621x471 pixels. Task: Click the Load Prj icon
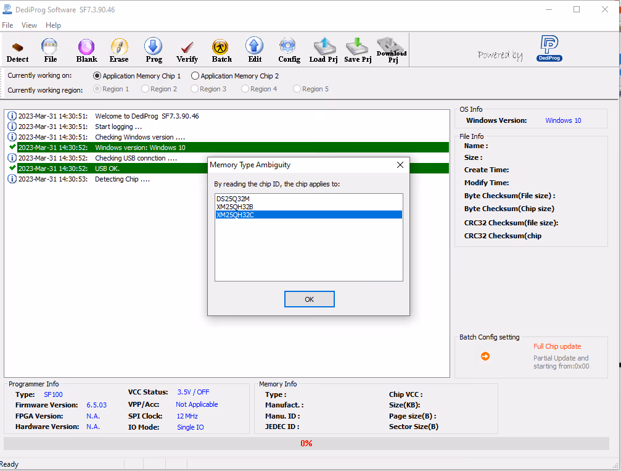[323, 51]
